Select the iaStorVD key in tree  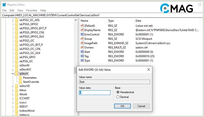pyautogui.click(x=24, y=86)
